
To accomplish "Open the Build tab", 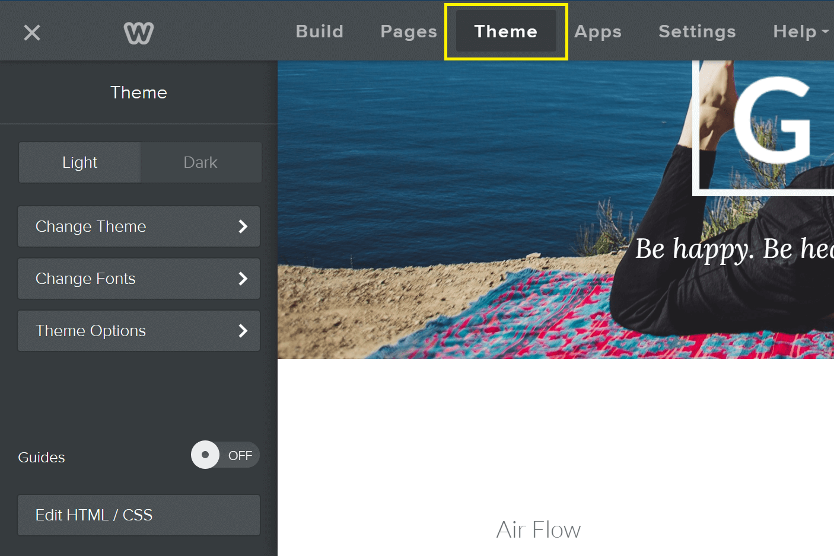I will click(x=320, y=31).
